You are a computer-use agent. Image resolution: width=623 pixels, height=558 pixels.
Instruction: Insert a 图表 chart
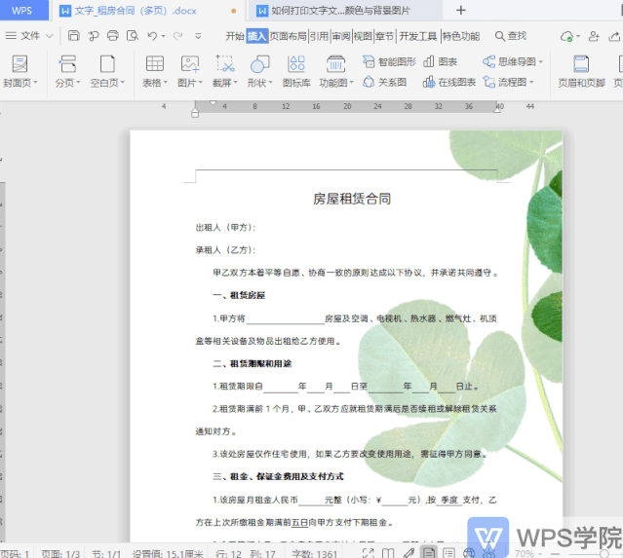click(441, 62)
